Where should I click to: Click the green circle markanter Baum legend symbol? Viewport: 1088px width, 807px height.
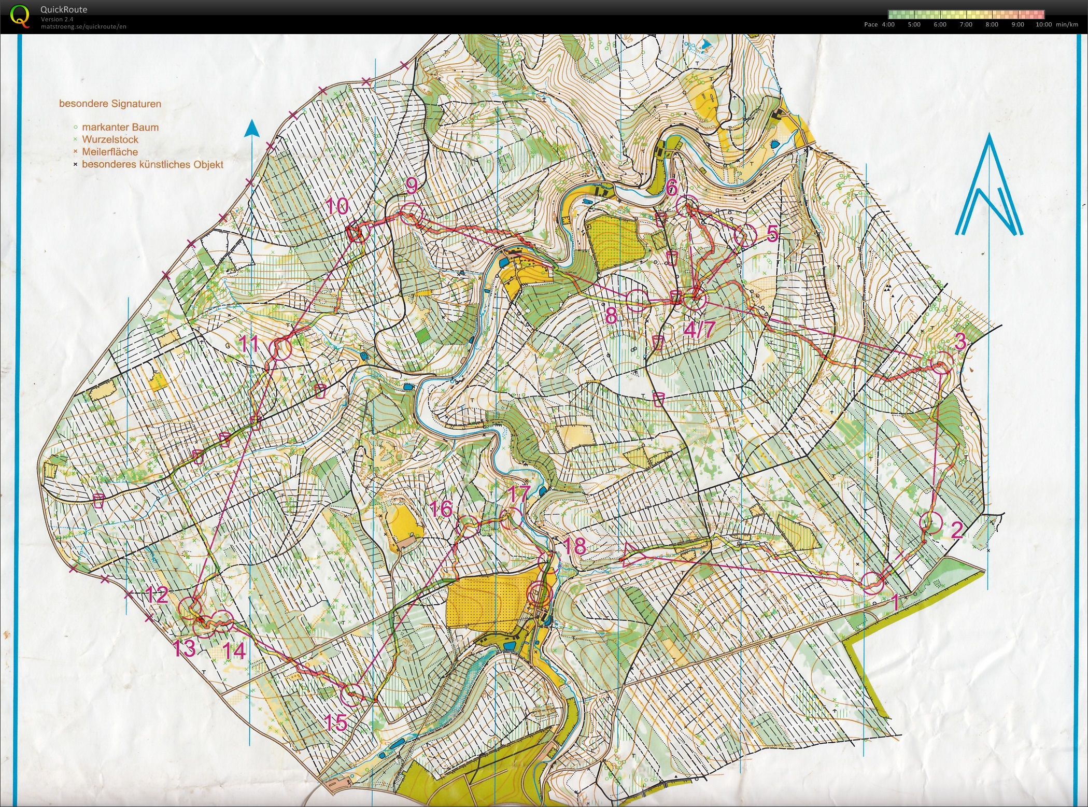(76, 127)
